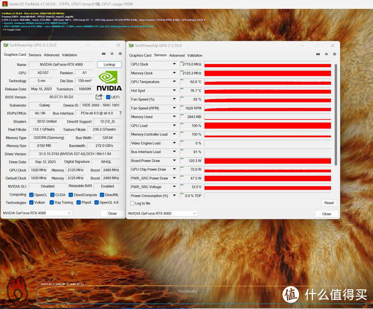Click the FurMark app icon in title bar
The height and width of the screenshot is (309, 373).
point(5,4)
